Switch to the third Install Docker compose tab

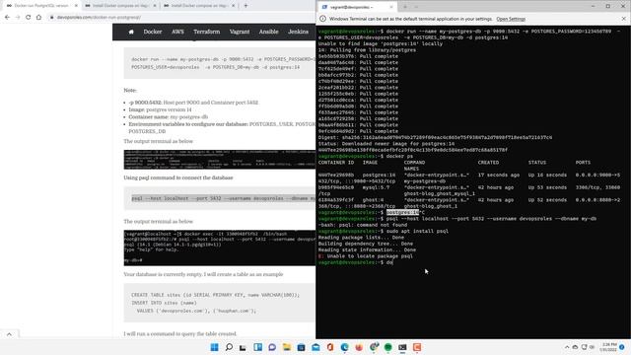pyautogui.click(x=198, y=6)
